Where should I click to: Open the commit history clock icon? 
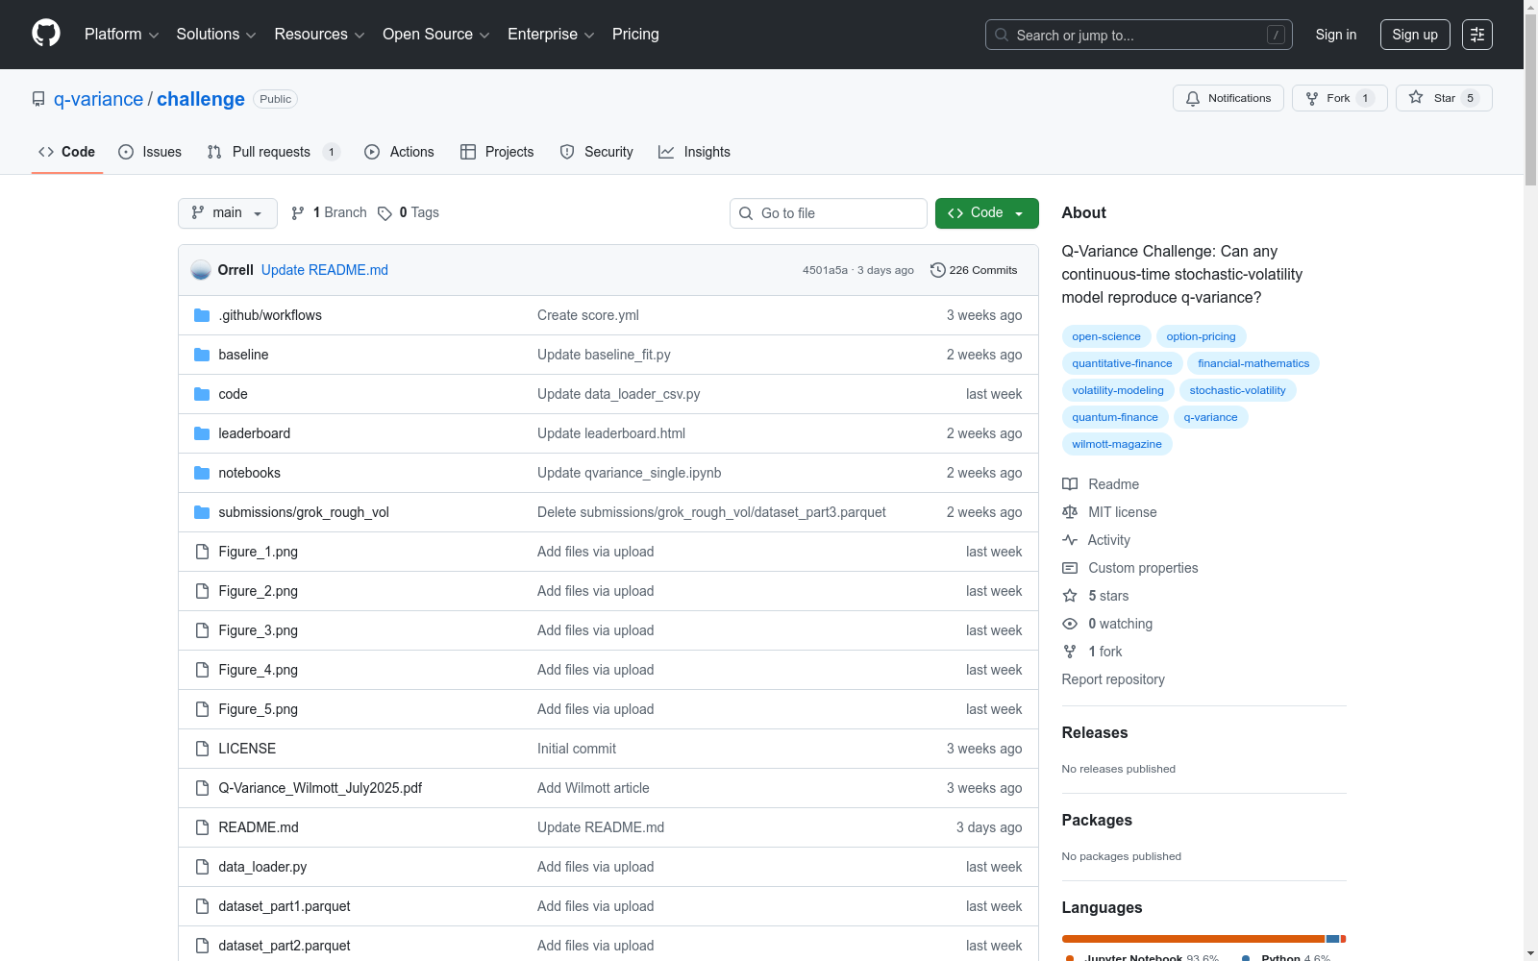pos(938,270)
